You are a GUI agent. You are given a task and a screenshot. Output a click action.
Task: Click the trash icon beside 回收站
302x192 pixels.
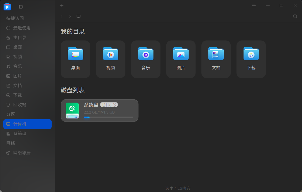(8, 105)
